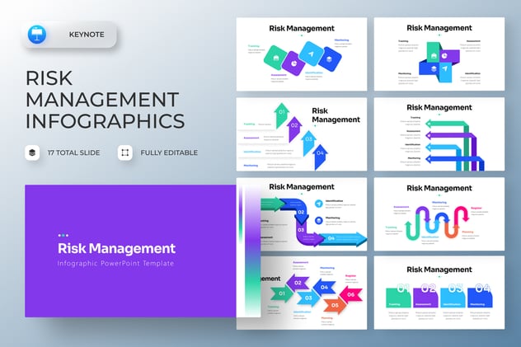This screenshot has width=521, height=347.
Task: Click the frame icon beside Fully Editable
Action: 124,152
